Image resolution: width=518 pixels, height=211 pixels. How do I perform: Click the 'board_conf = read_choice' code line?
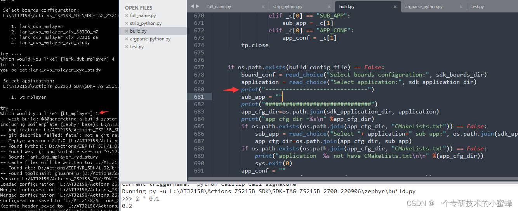coord(364,75)
